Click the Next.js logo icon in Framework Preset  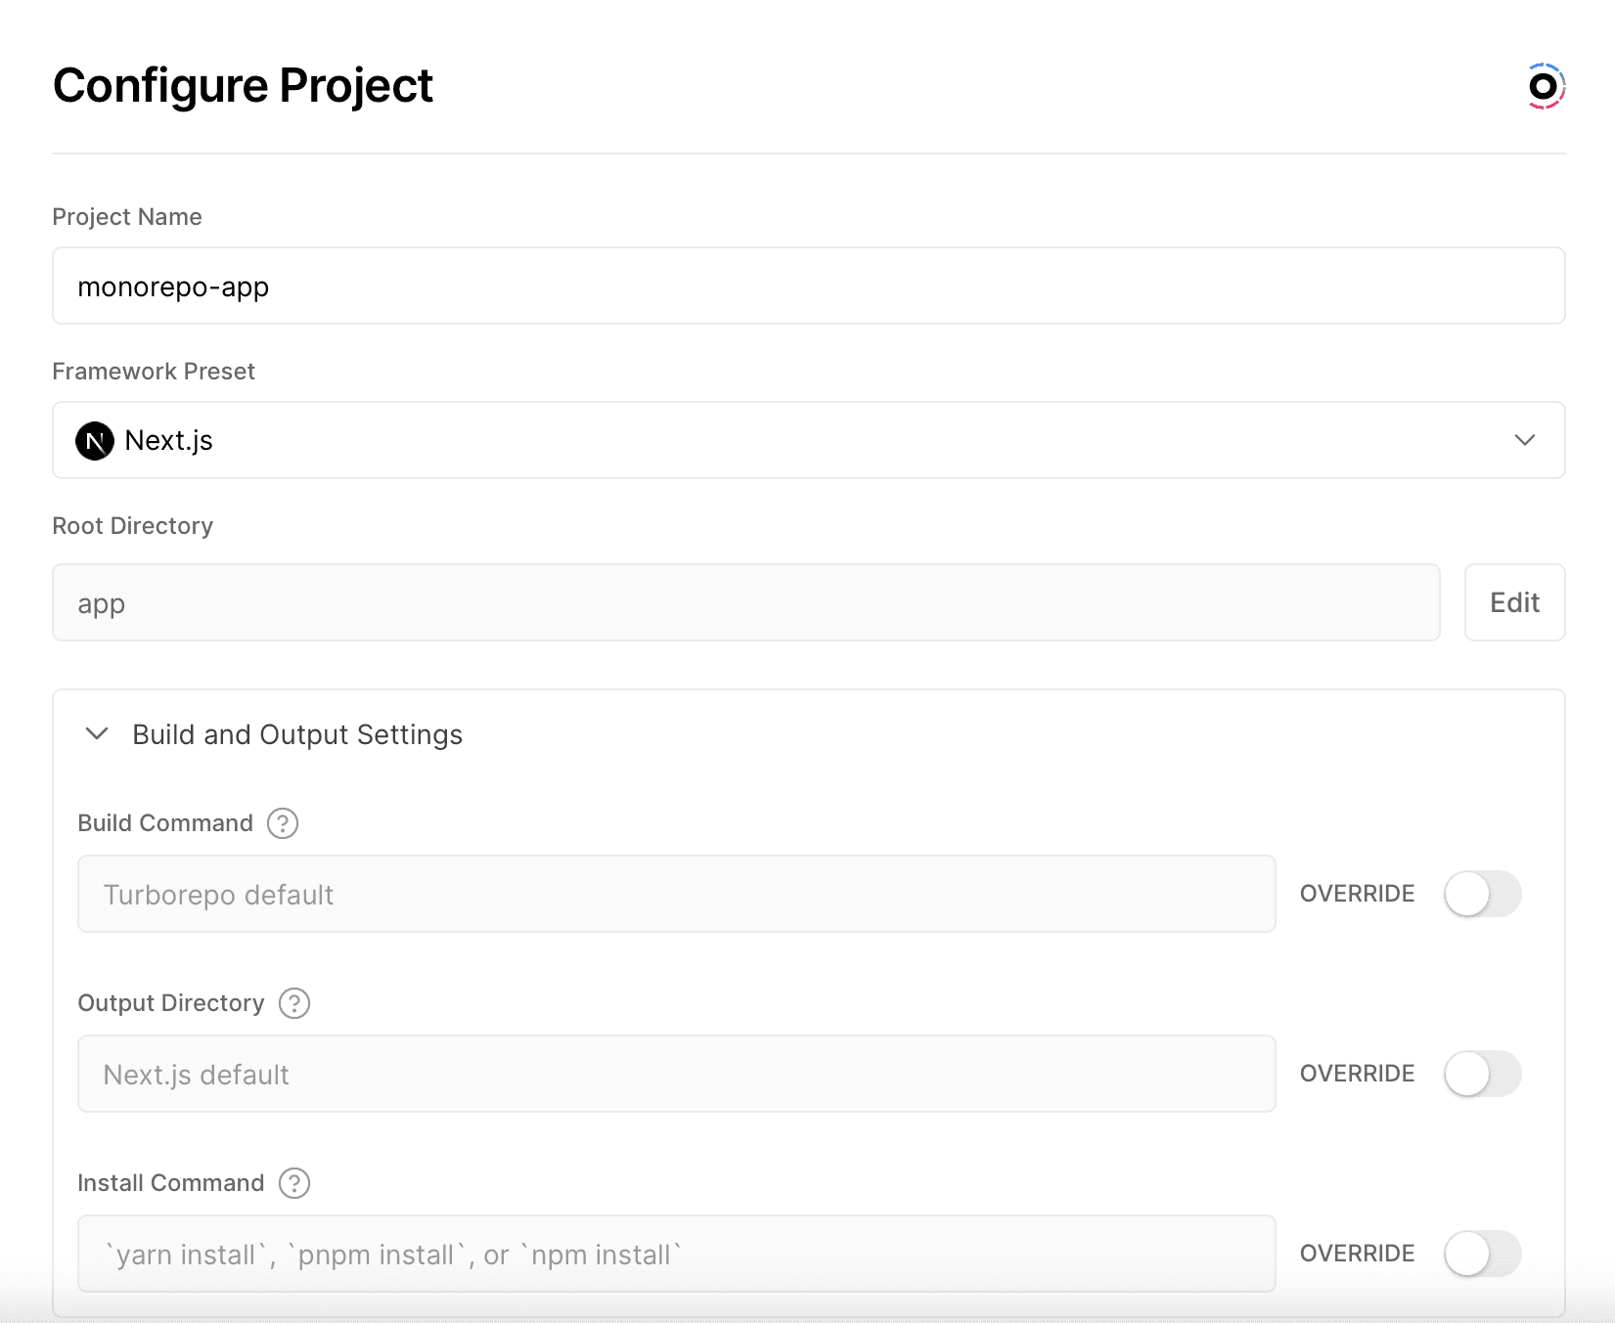tap(95, 441)
